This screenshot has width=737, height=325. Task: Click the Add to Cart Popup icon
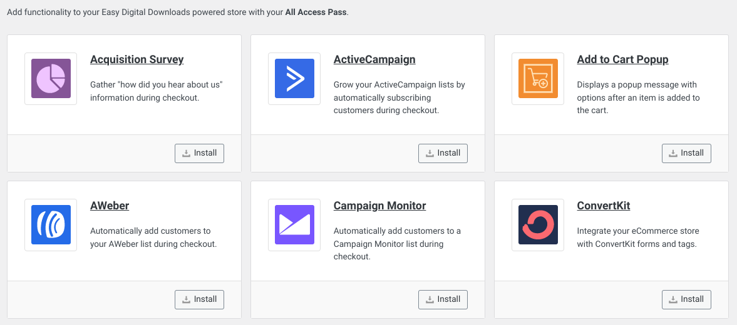pyautogui.click(x=538, y=79)
